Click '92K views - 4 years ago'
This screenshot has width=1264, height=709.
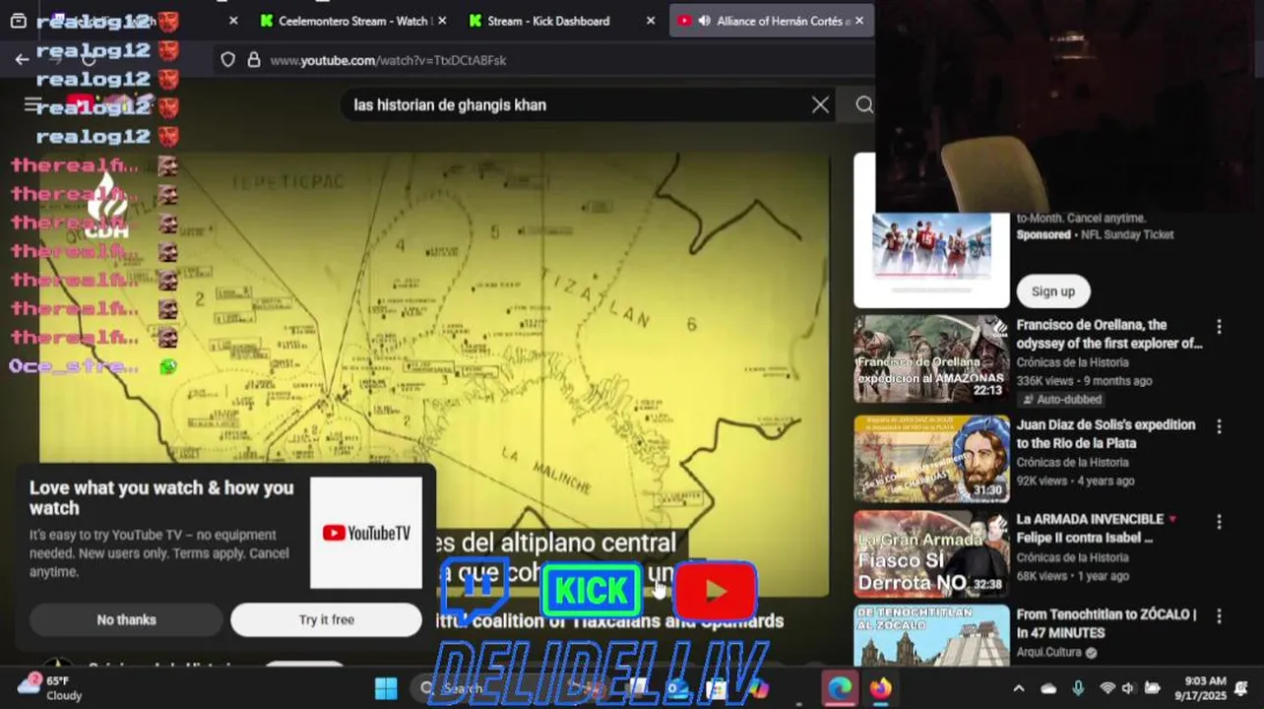[x=1075, y=482]
